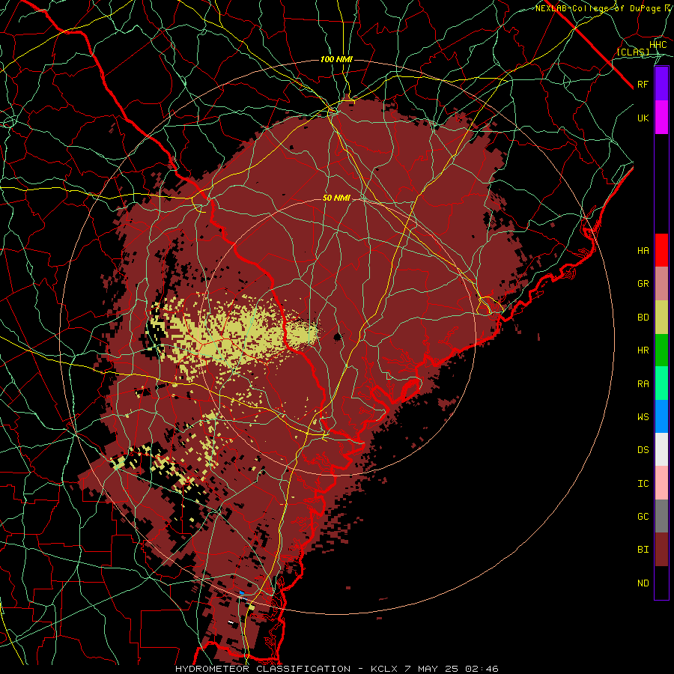Click the BD legend label
The image size is (674, 674).
(x=643, y=318)
